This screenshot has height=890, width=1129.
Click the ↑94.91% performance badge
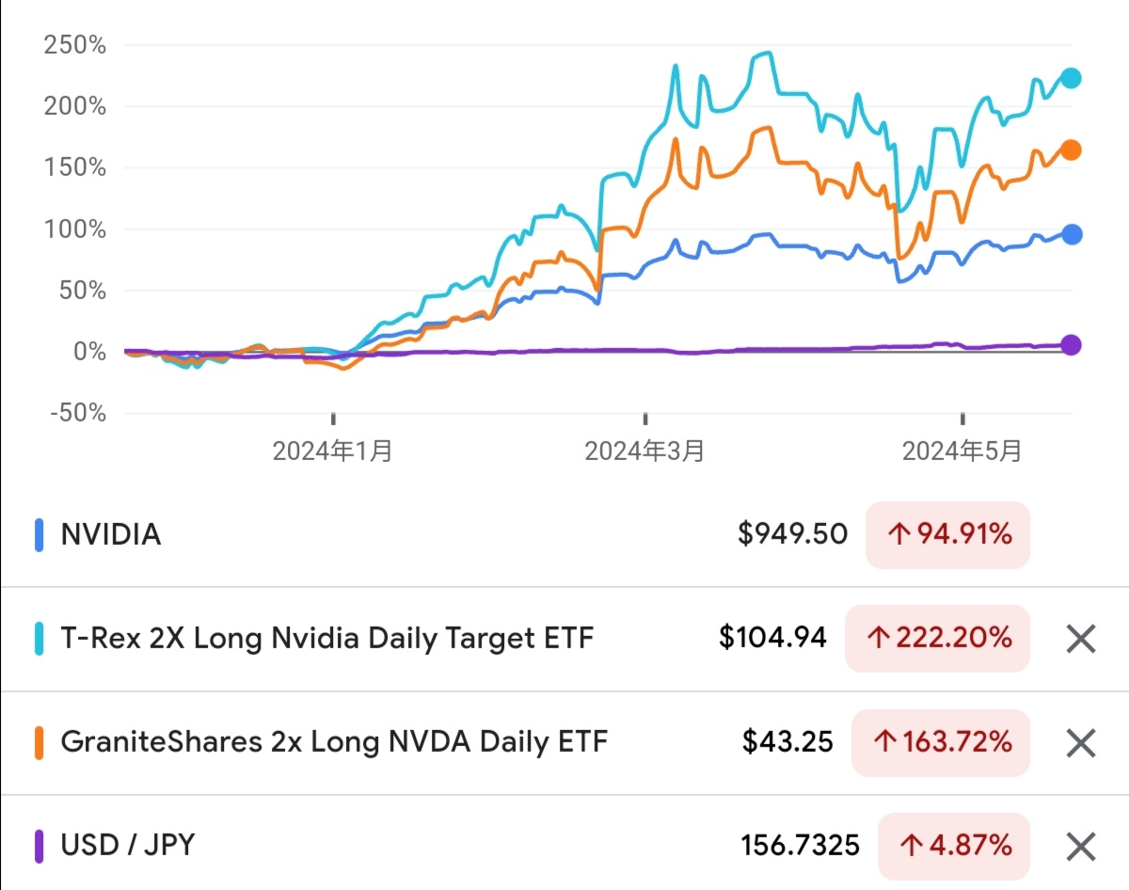point(946,534)
